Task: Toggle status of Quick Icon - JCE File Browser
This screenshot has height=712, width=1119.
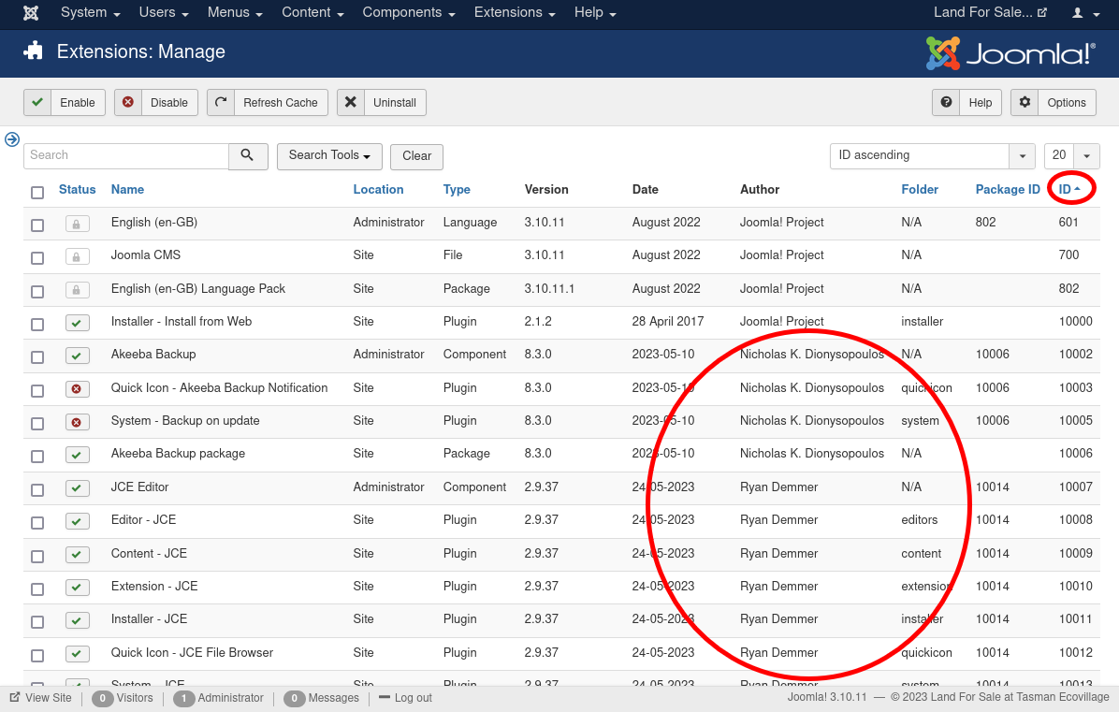Action: (x=77, y=653)
